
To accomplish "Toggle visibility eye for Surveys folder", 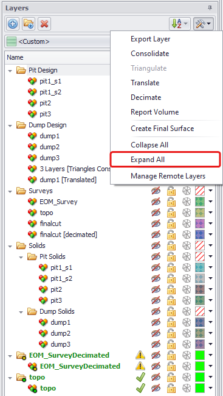I will point(156,191).
